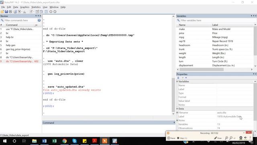Click the More/Go circular toolbar icon

tap(51, 12)
